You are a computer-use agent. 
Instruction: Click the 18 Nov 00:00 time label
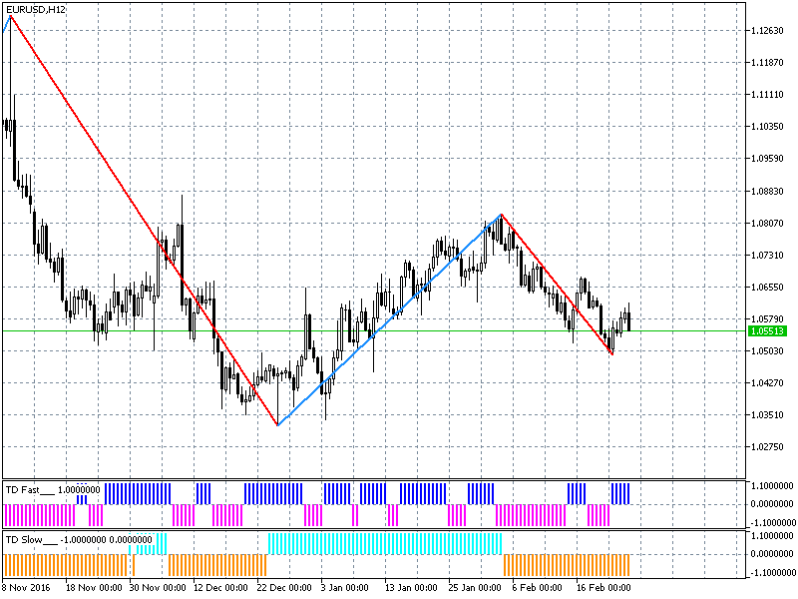click(94, 588)
